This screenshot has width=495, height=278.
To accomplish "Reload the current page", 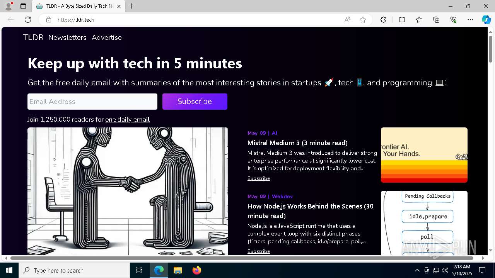I will pos(28,20).
